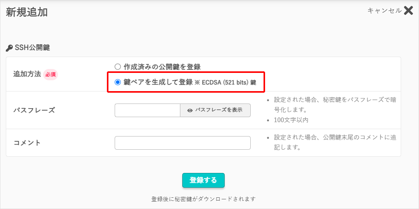Click the キャンセル text link
Screen dimensions: 419x209
coord(384,11)
